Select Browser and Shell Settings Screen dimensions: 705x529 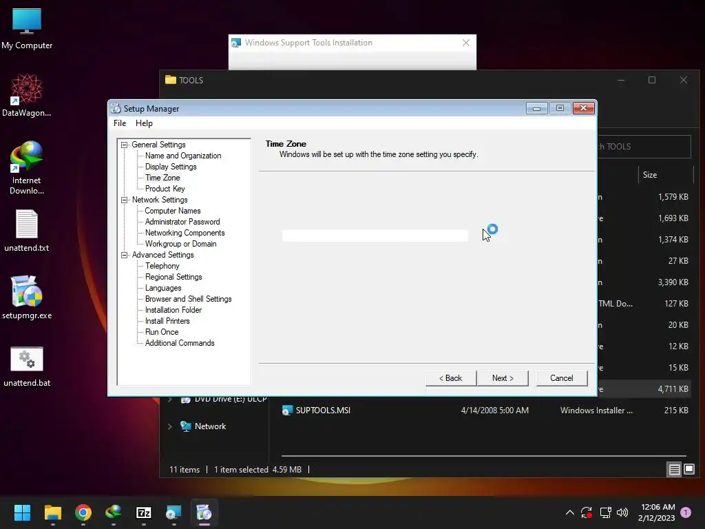[189, 299]
